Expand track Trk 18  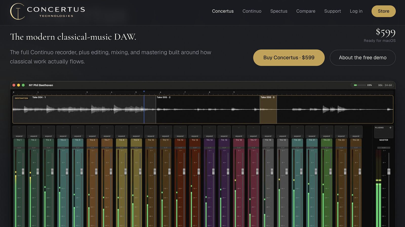[268, 136]
